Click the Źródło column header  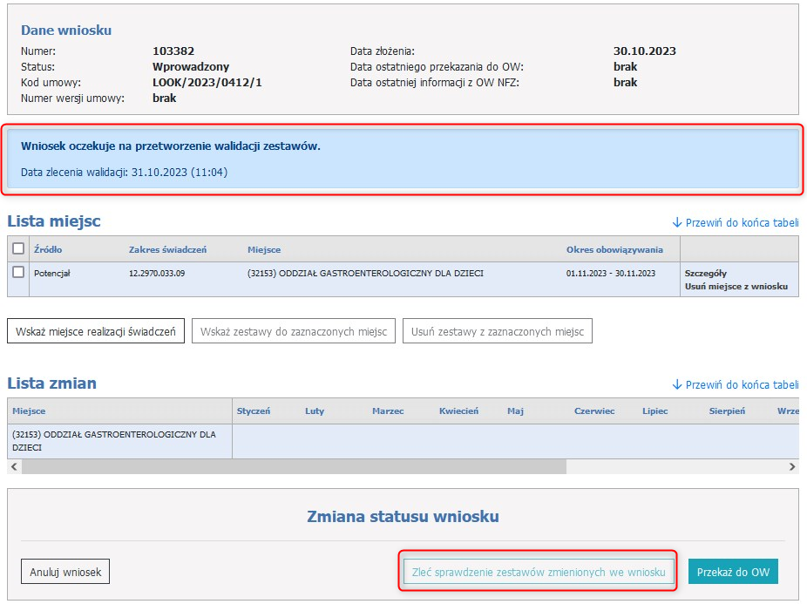[x=48, y=249]
